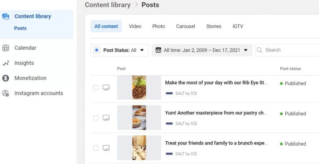Switch to the Photo tab
The height and width of the screenshot is (164, 319).
(159, 27)
